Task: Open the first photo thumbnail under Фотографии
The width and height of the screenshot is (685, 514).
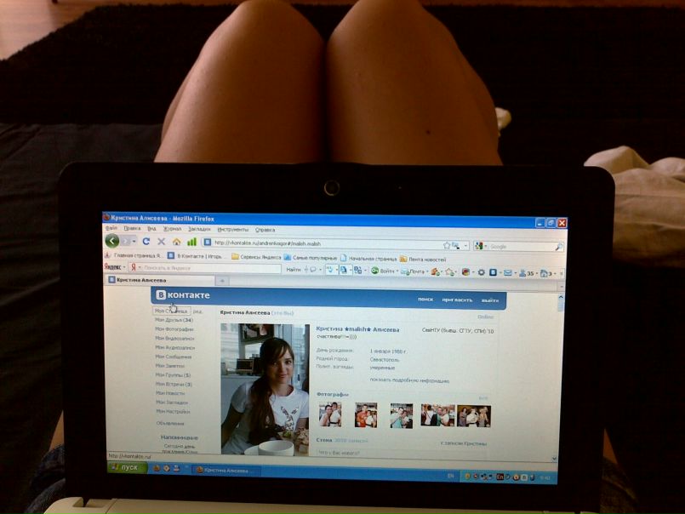Action: [330, 414]
